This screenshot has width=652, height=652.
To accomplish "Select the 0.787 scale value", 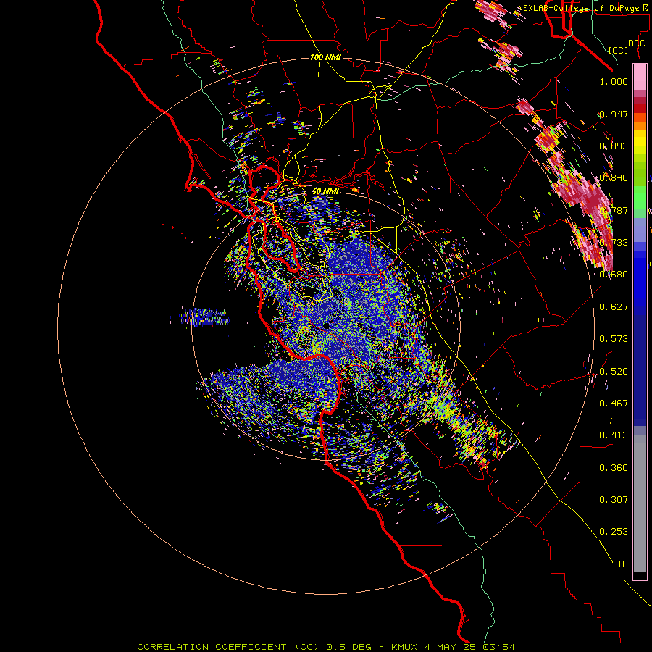I will pos(614,210).
